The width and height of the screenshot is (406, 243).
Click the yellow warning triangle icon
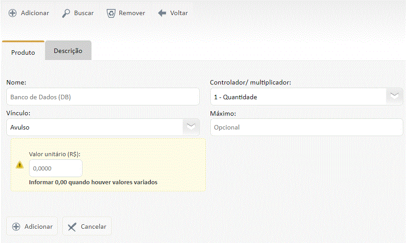20,165
